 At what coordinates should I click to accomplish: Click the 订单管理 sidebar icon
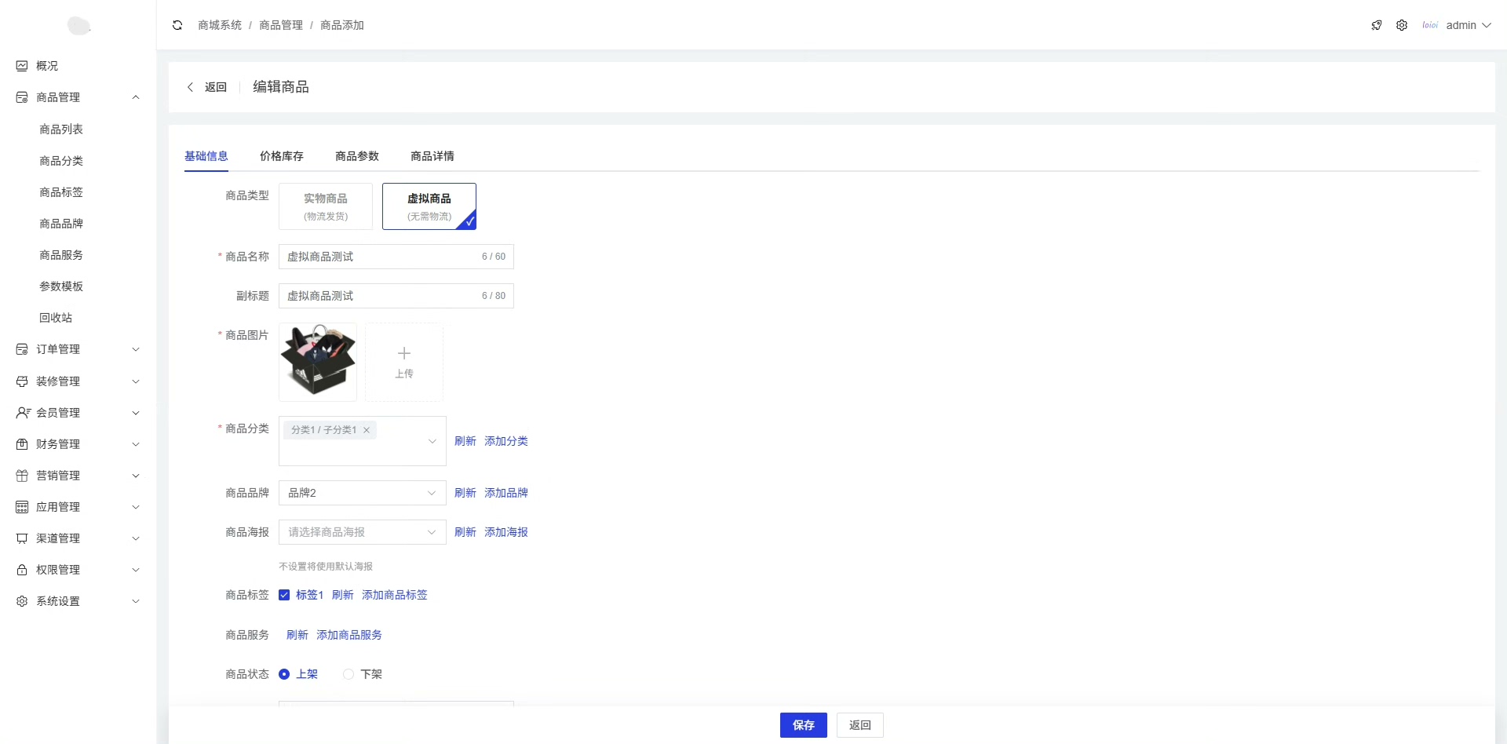click(22, 349)
